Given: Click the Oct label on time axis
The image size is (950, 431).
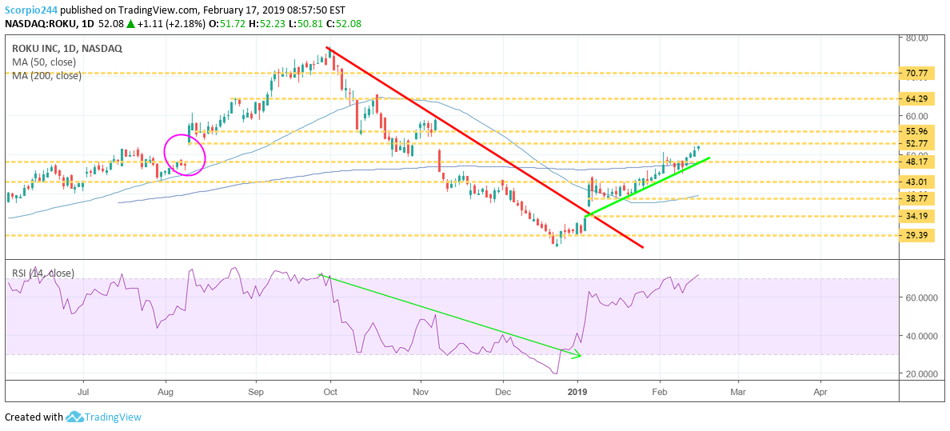Looking at the screenshot, I should tap(330, 392).
